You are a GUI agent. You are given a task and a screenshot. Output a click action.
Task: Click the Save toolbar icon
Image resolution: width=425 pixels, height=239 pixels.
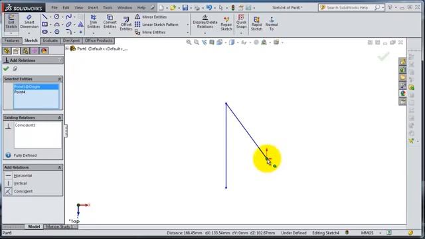185,7
